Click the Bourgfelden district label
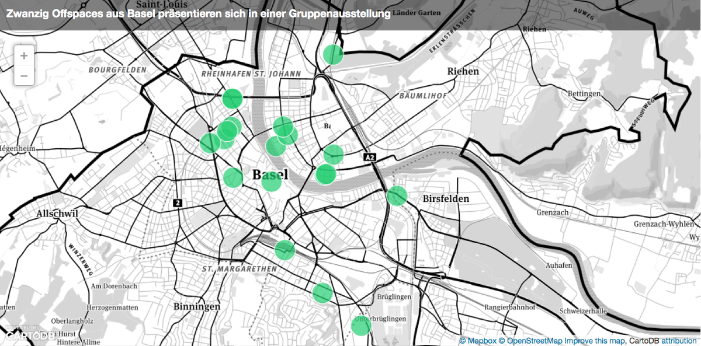701x346 pixels. tap(117, 69)
